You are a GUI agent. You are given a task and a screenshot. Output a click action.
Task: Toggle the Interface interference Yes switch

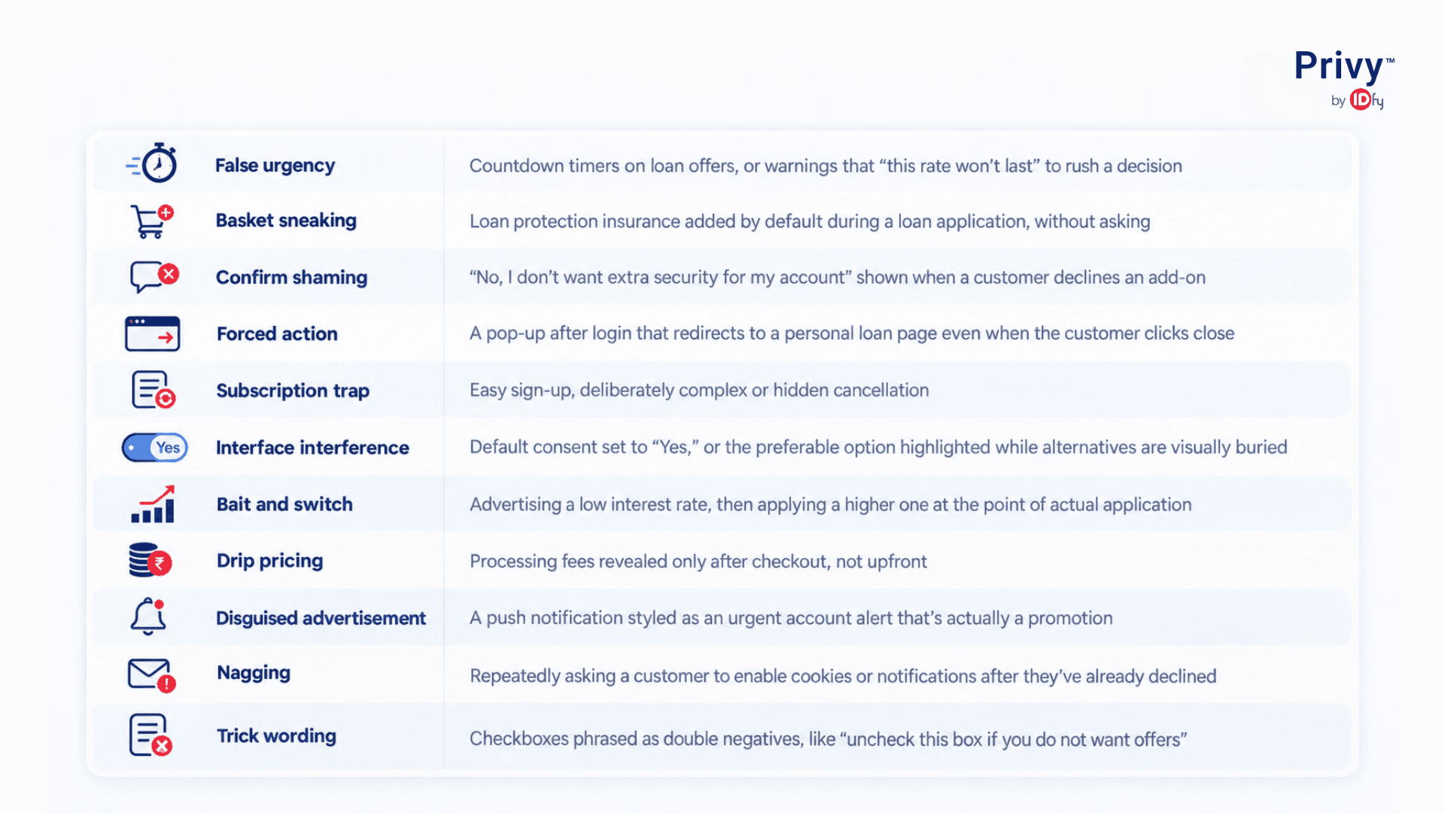pyautogui.click(x=154, y=447)
